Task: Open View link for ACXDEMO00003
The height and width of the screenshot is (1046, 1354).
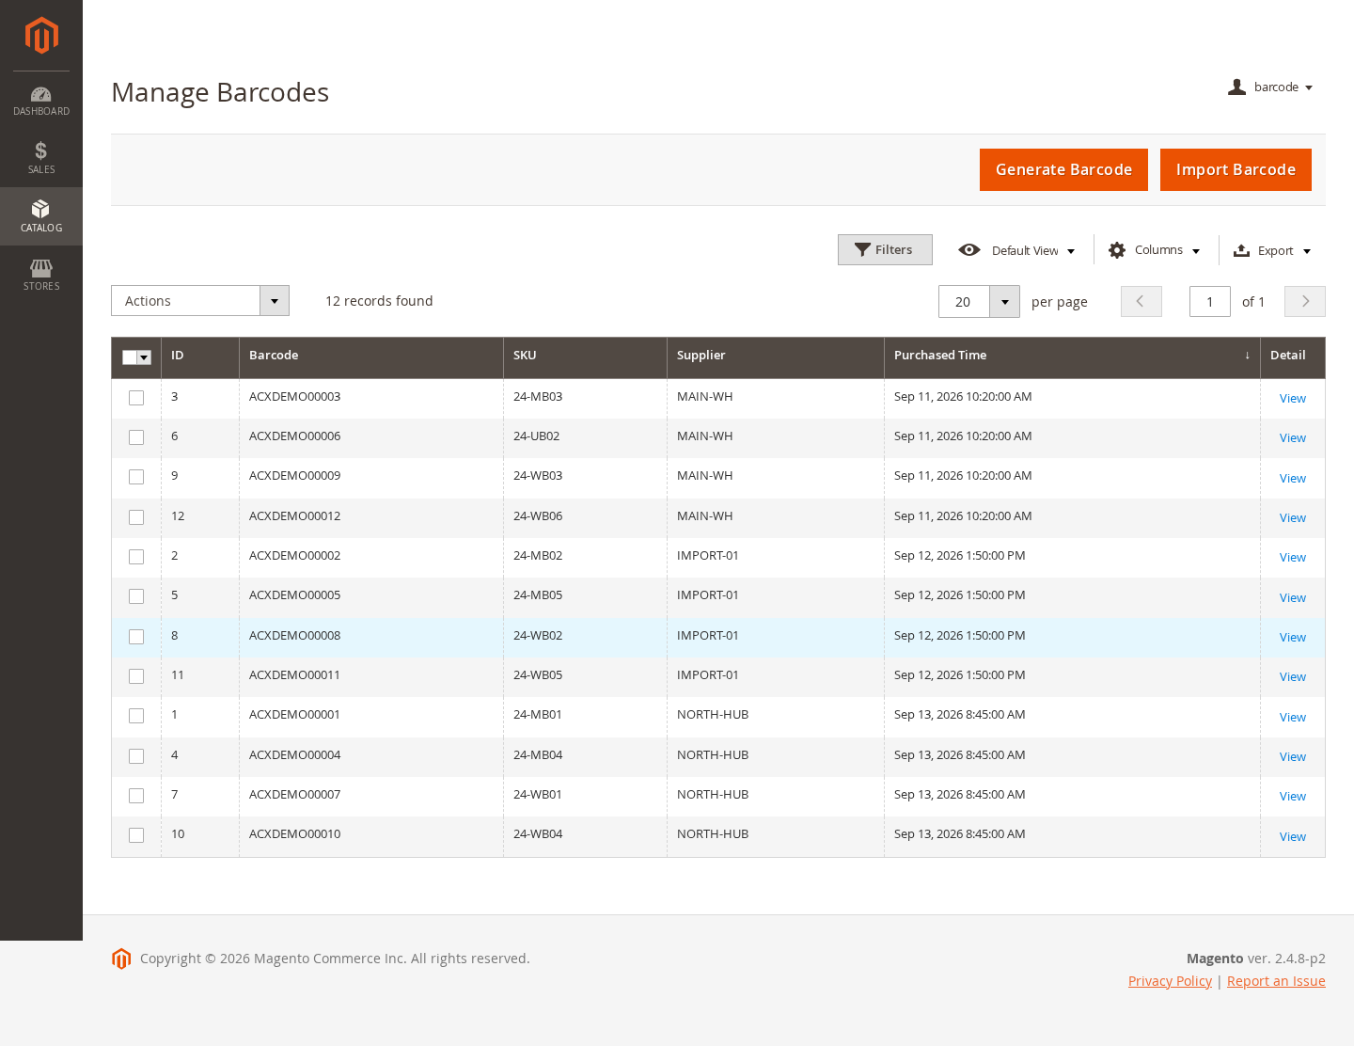Action: click(x=1293, y=399)
